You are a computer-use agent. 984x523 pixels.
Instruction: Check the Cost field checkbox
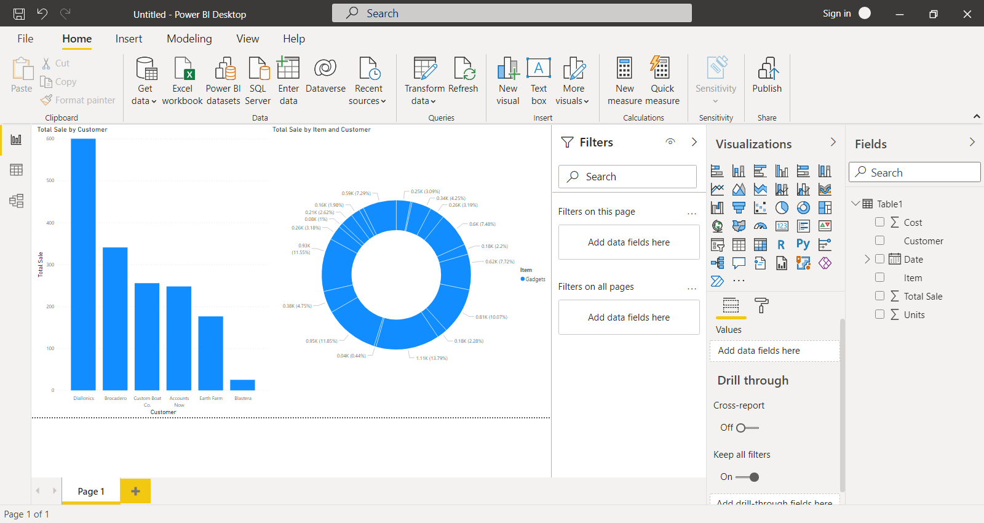coord(879,222)
